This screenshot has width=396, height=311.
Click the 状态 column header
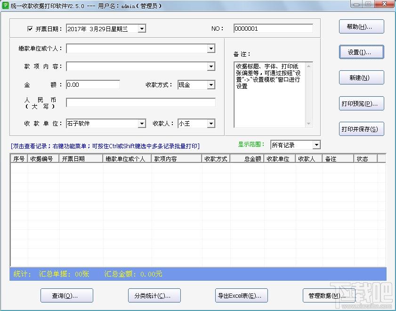(x=366, y=159)
